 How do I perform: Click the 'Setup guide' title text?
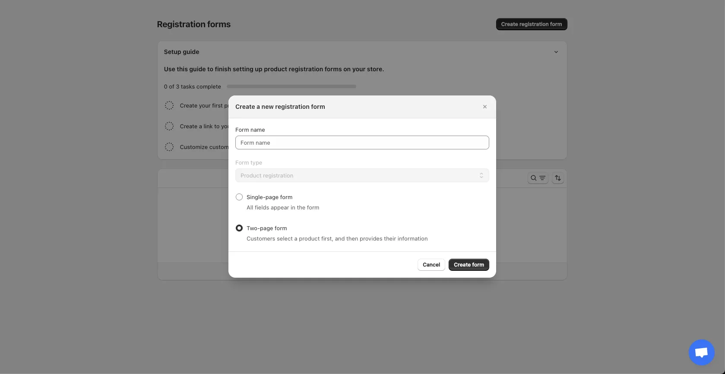pyautogui.click(x=181, y=52)
